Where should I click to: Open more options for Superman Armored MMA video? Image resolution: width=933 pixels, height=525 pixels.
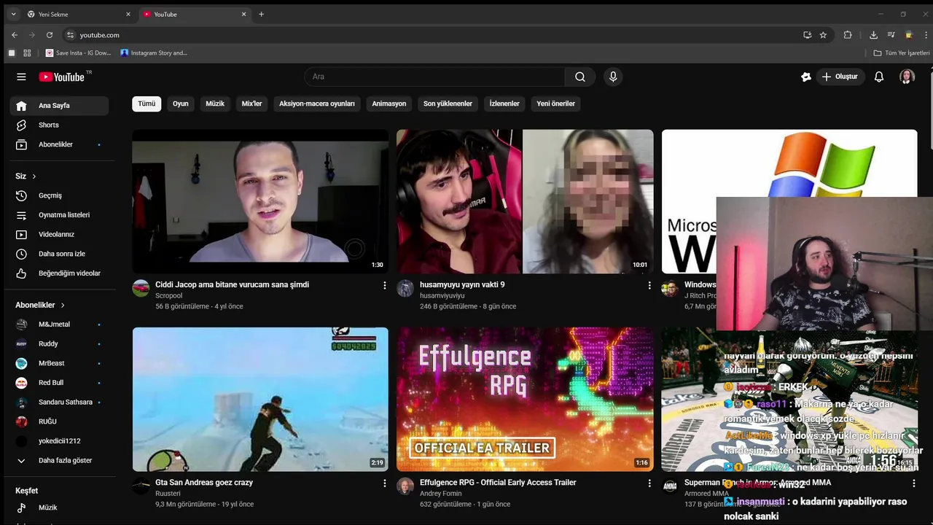914,483
